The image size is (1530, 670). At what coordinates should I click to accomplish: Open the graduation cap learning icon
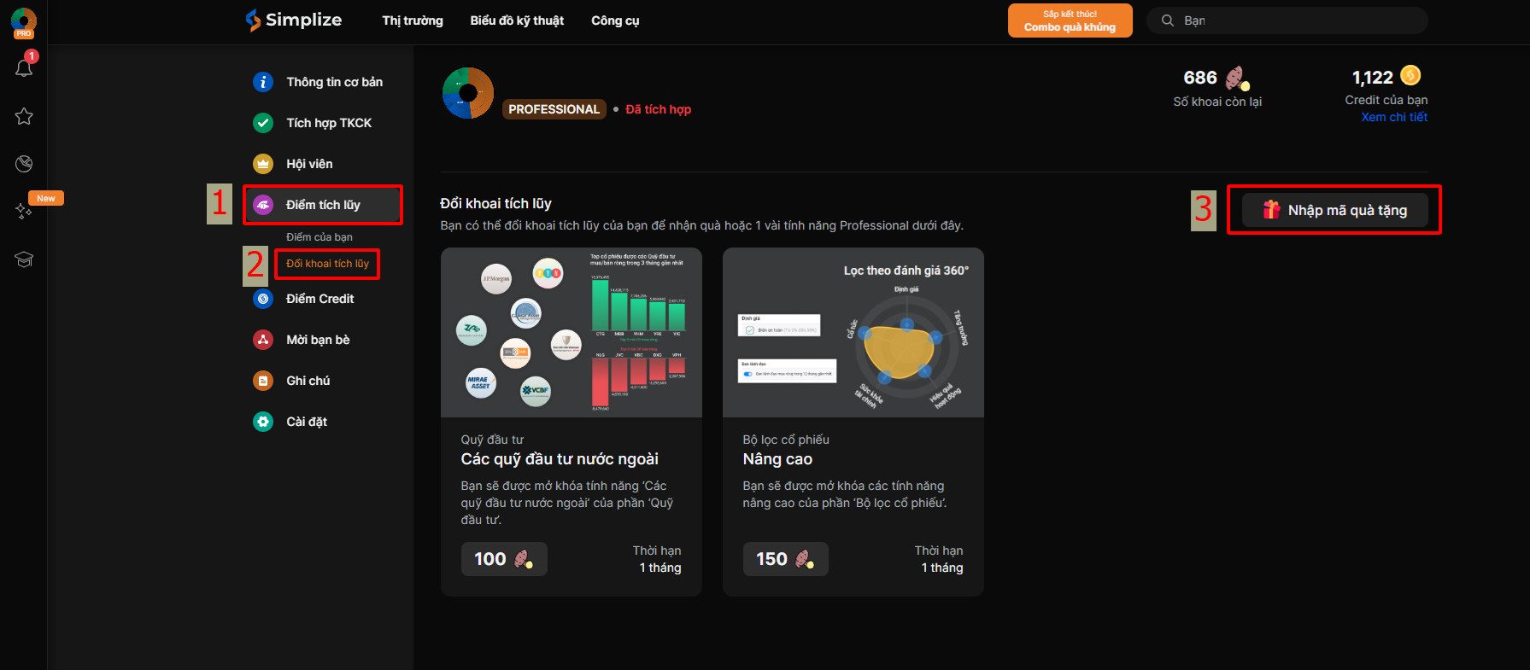[24, 259]
